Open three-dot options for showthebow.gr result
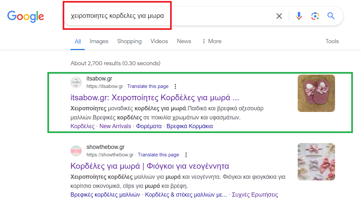The width and height of the screenshot is (361, 207). 186,155
